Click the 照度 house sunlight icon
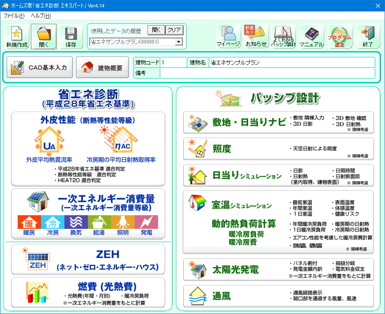 tap(197, 149)
